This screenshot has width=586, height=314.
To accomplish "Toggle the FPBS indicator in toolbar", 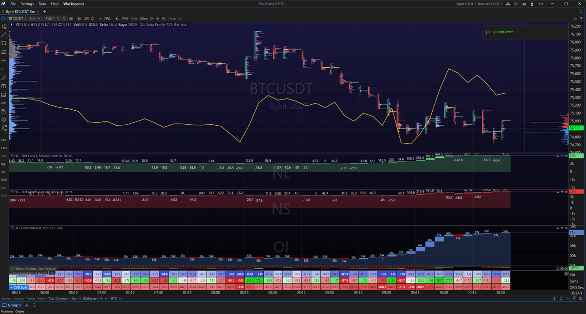I will pyautogui.click(x=125, y=19).
